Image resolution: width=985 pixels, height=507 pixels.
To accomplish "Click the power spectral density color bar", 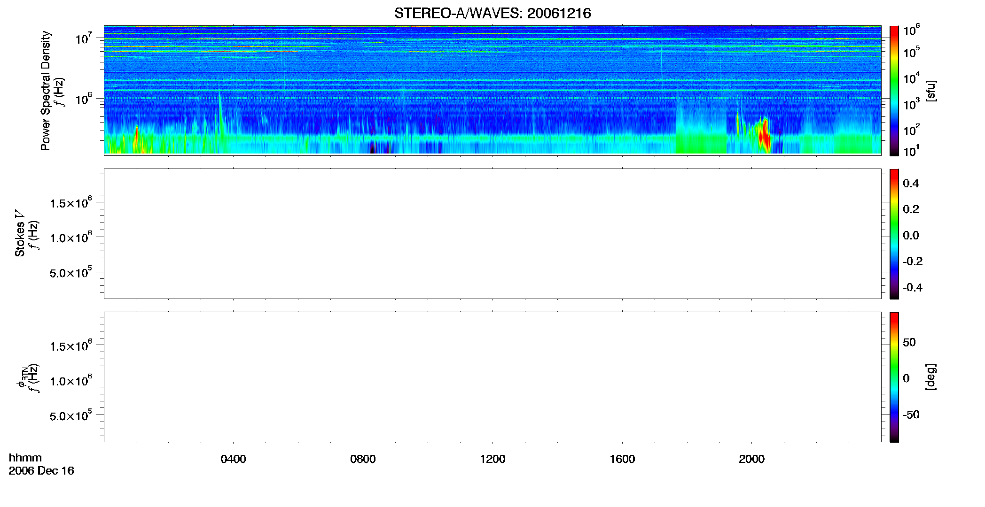I will click(894, 91).
